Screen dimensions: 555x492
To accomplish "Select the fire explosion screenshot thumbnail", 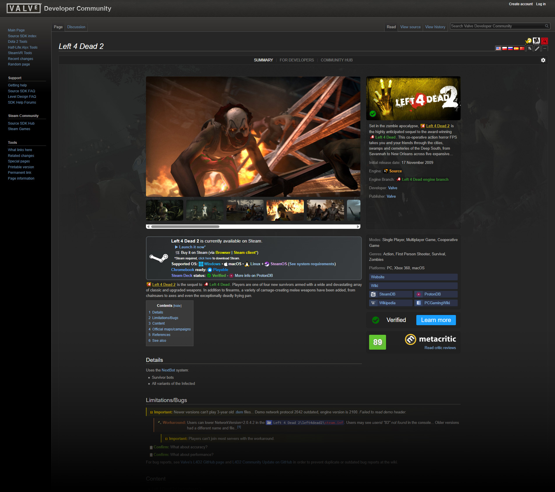I will pos(285,210).
